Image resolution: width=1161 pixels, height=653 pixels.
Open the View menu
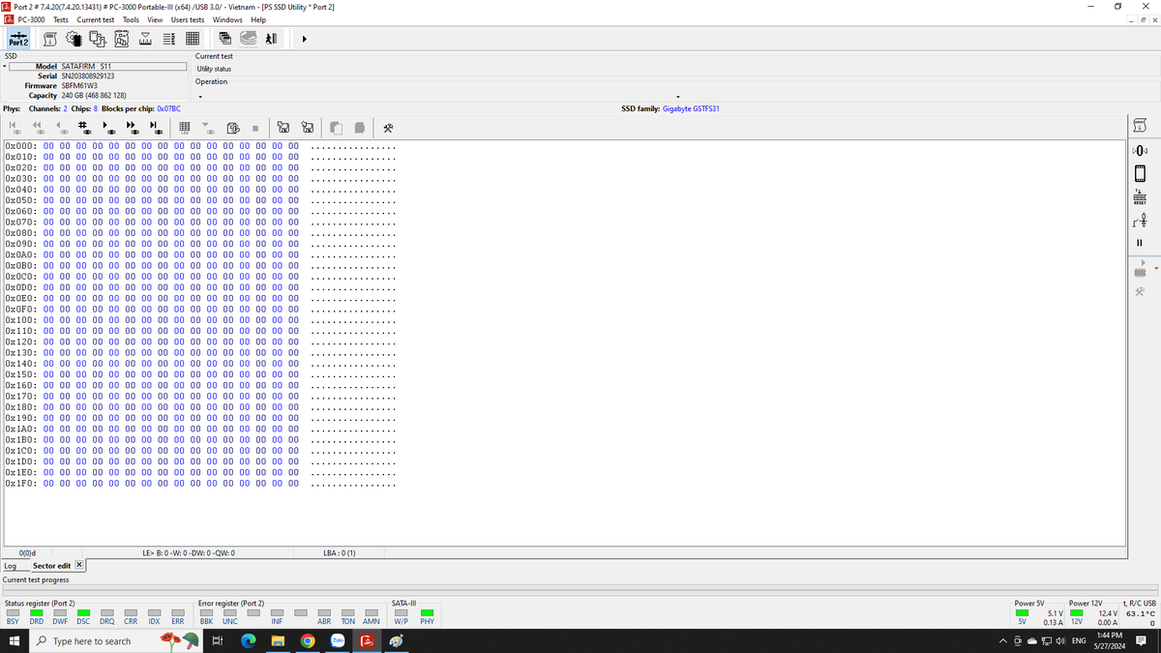(x=155, y=19)
